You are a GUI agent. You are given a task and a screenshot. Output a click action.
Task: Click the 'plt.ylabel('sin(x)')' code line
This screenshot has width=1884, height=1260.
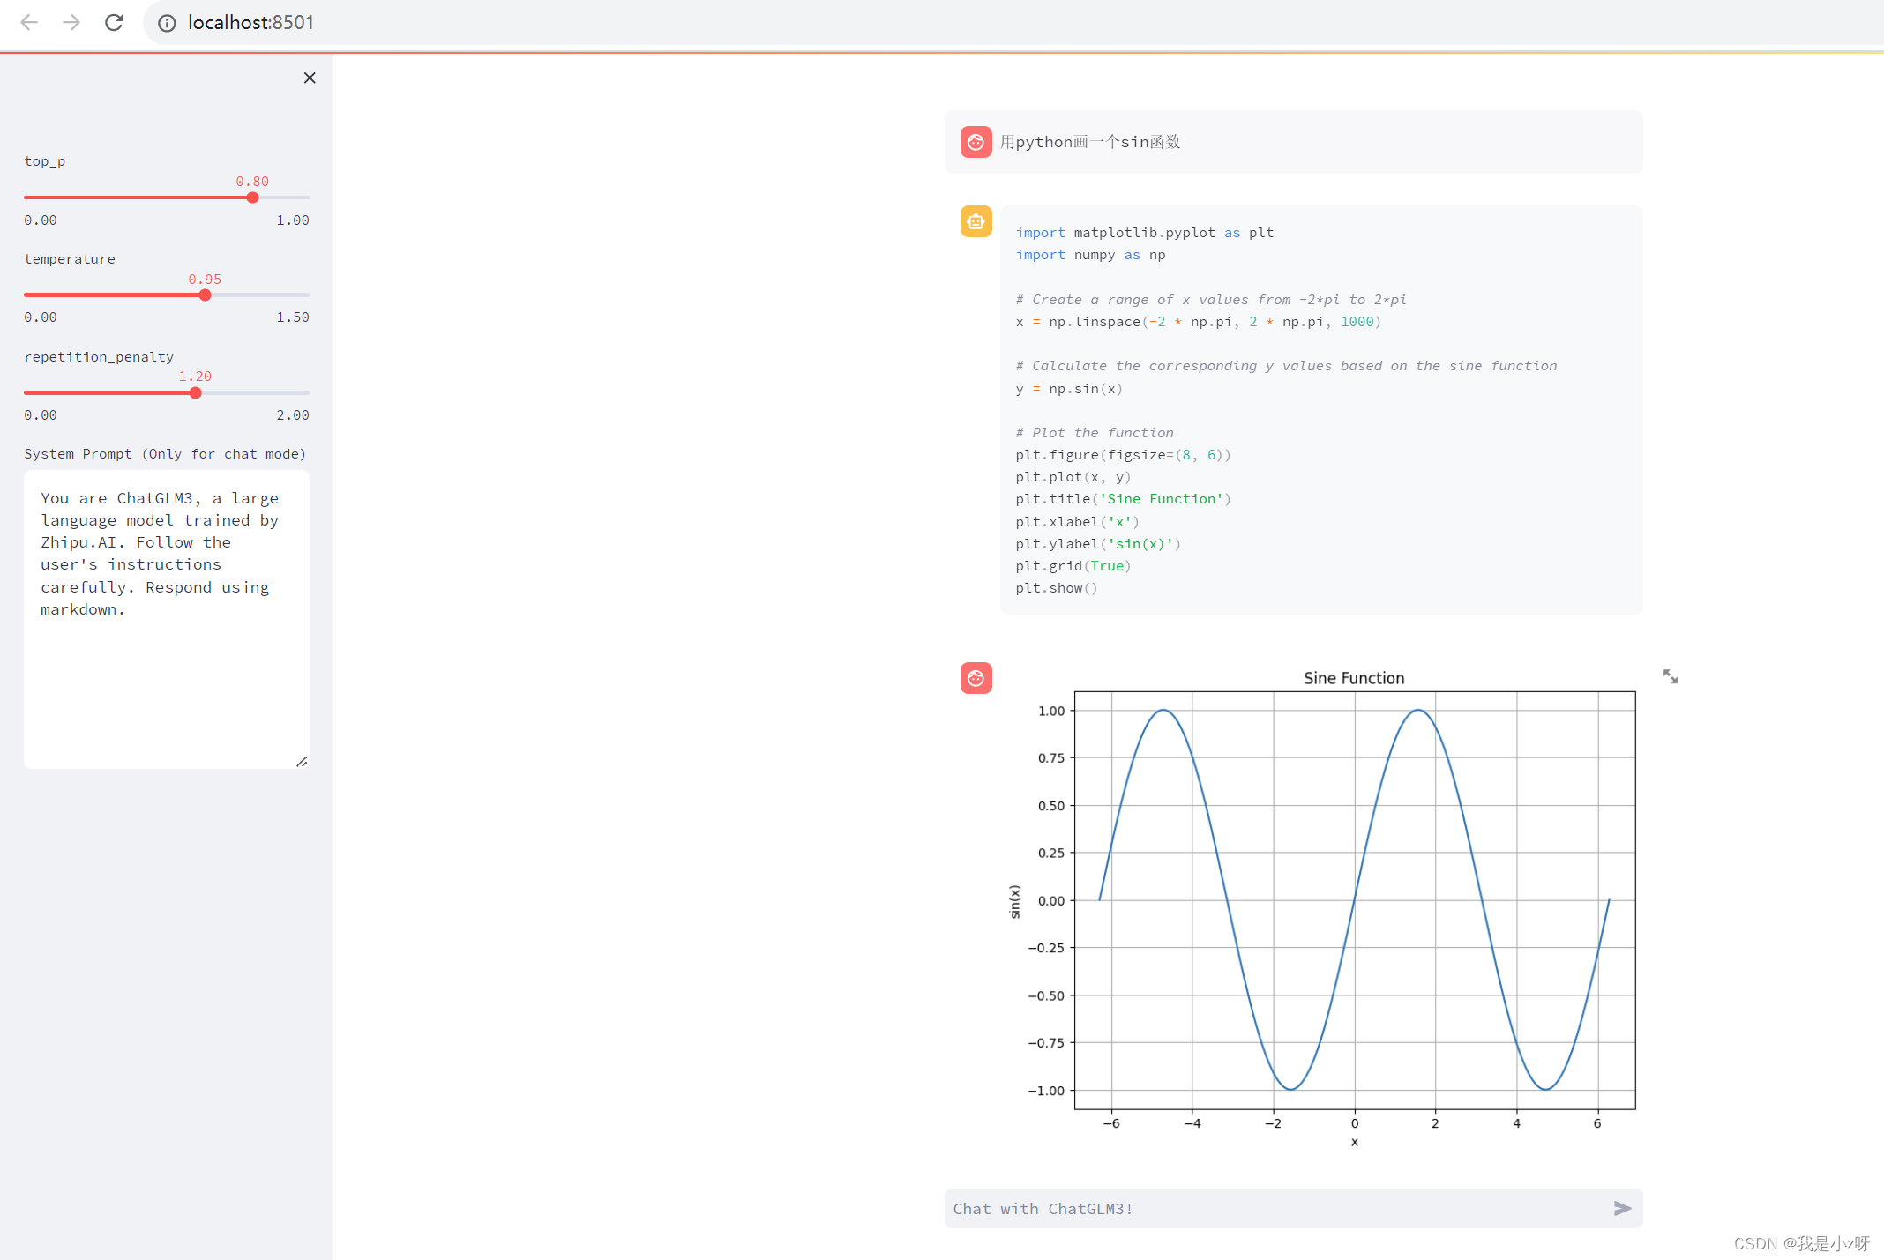click(1098, 544)
